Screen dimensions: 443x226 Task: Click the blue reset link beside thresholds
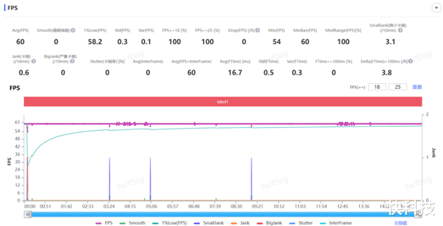tap(417, 87)
